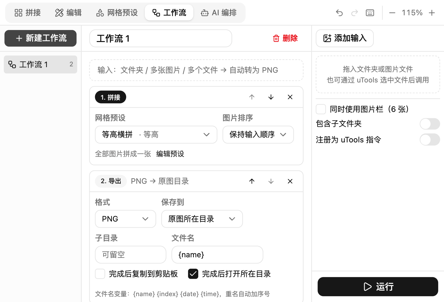Open 图片排序 dropdown 保持输入顺序

258,135
